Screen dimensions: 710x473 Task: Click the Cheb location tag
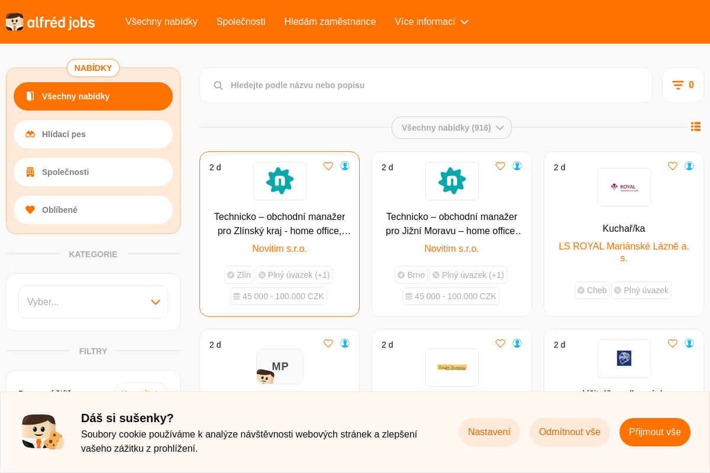point(592,290)
